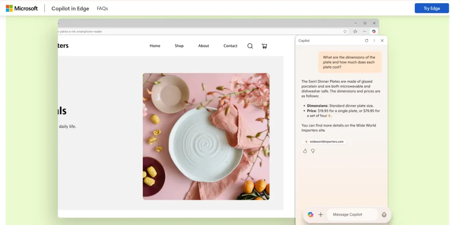Image resolution: width=450 pixels, height=225 pixels.
Task: Open the Copilot in Edge link
Action: point(70,9)
